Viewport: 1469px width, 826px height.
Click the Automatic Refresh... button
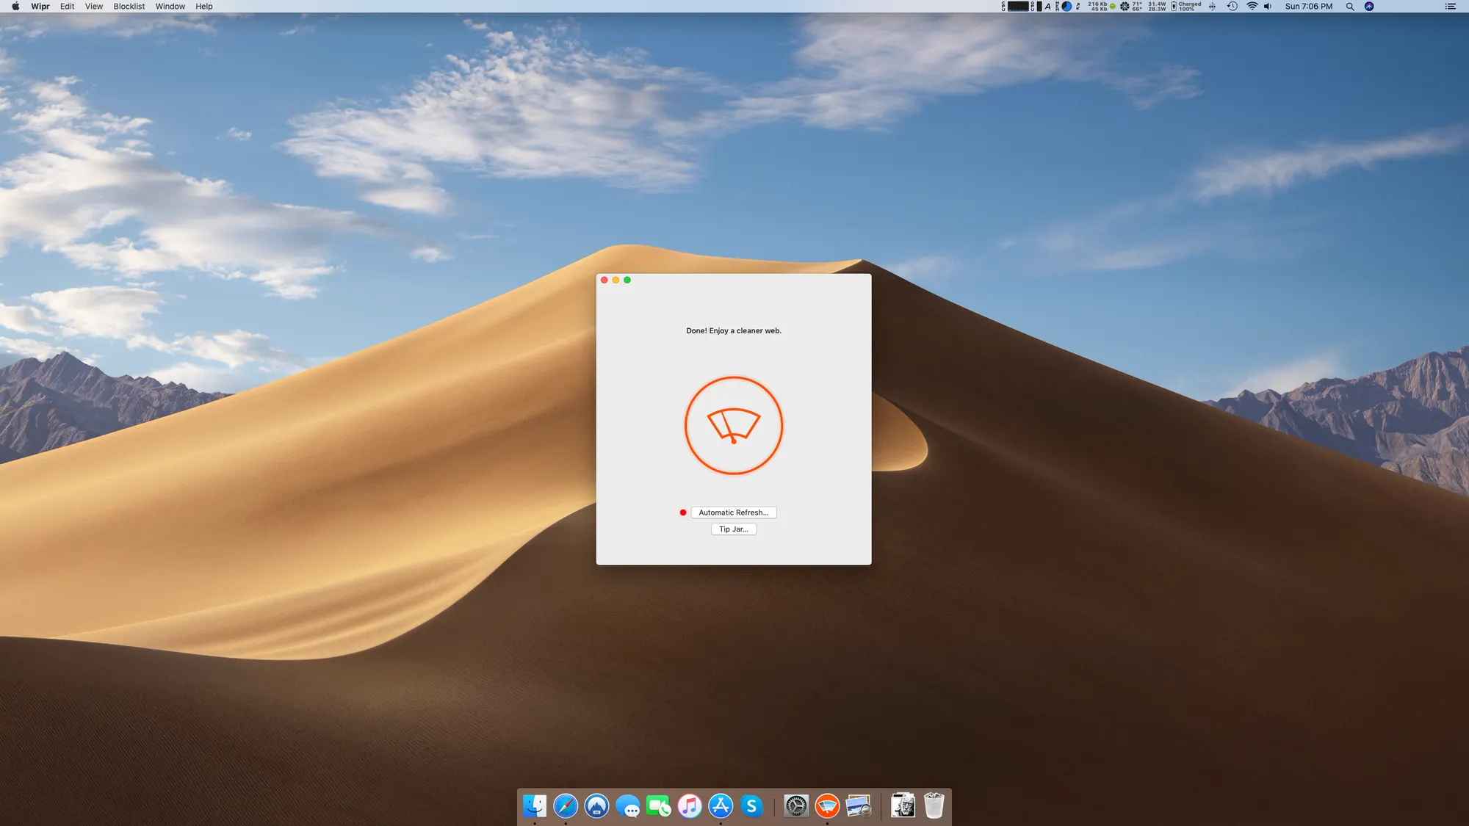click(733, 512)
